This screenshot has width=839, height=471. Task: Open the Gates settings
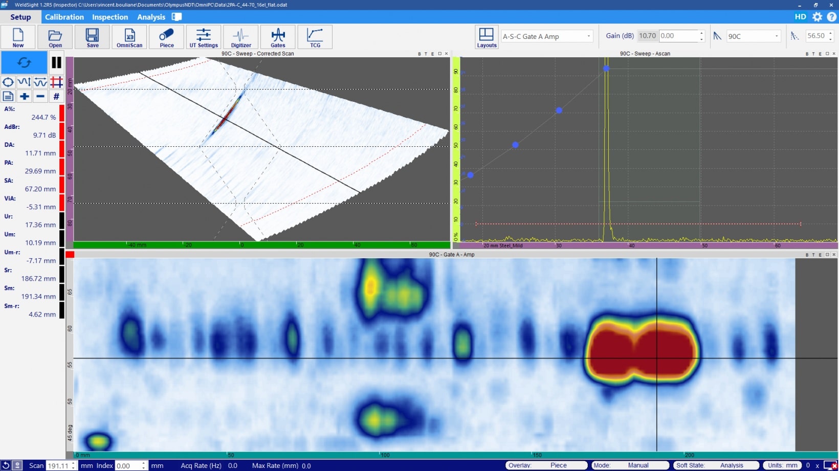278,37
